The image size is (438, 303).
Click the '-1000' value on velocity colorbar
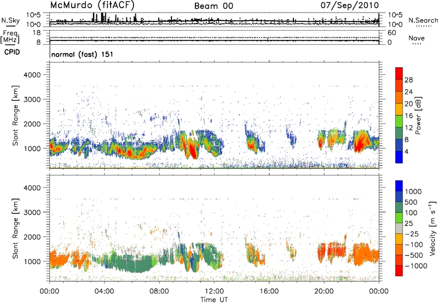416,266
